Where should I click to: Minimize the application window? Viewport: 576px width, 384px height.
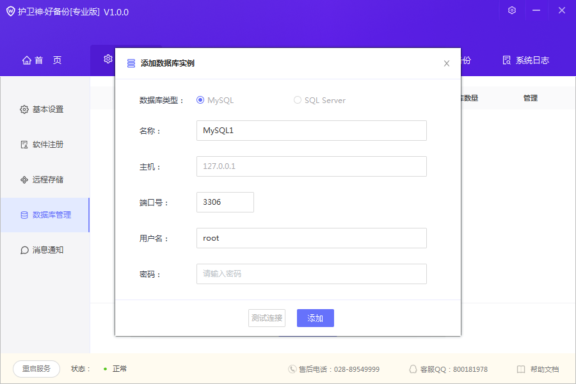coord(536,10)
